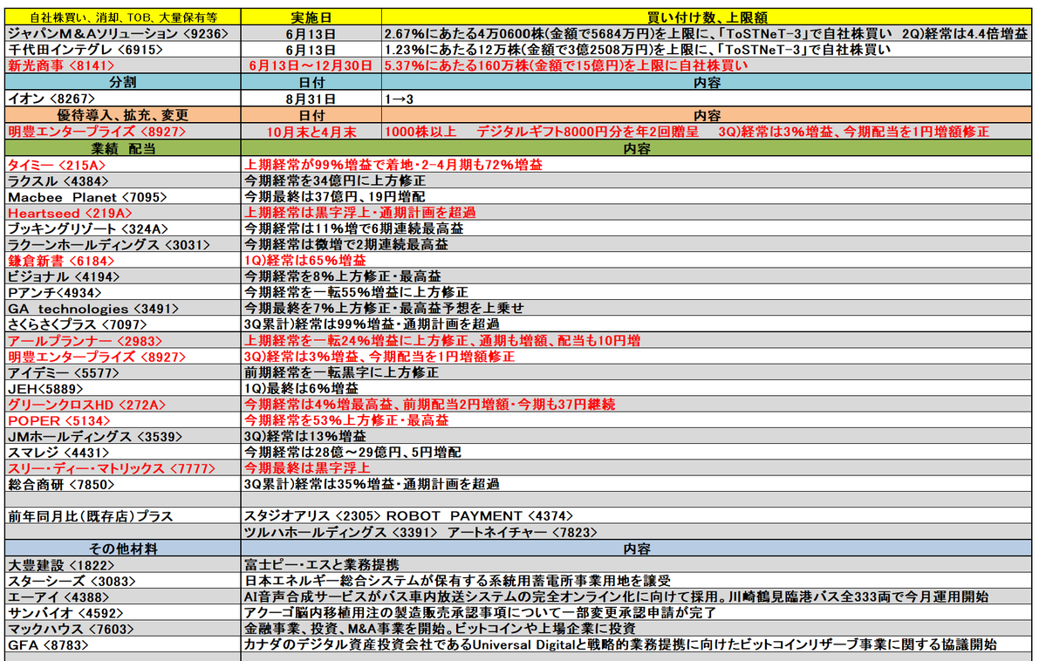Viewport: 1046px width, 661px height.
Task: Select the 10月末と4月末 cell
Action: point(311,132)
